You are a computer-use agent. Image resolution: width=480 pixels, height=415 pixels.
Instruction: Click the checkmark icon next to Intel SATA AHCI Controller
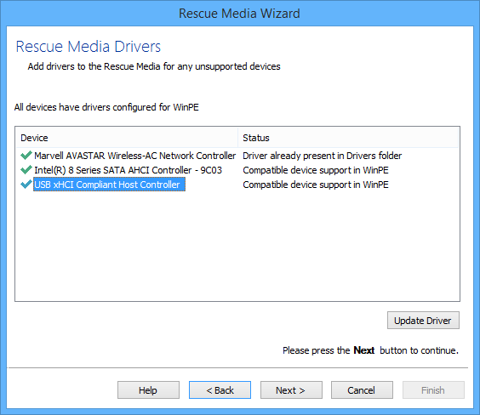26,170
